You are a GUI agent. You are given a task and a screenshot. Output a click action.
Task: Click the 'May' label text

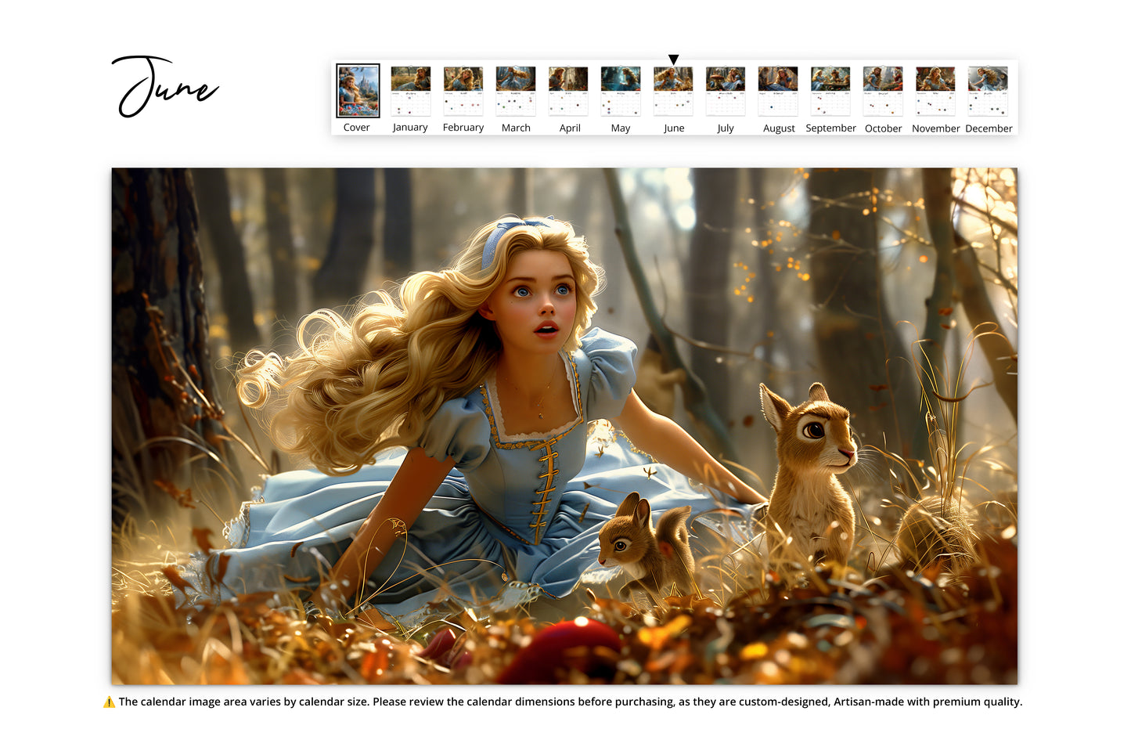click(621, 128)
